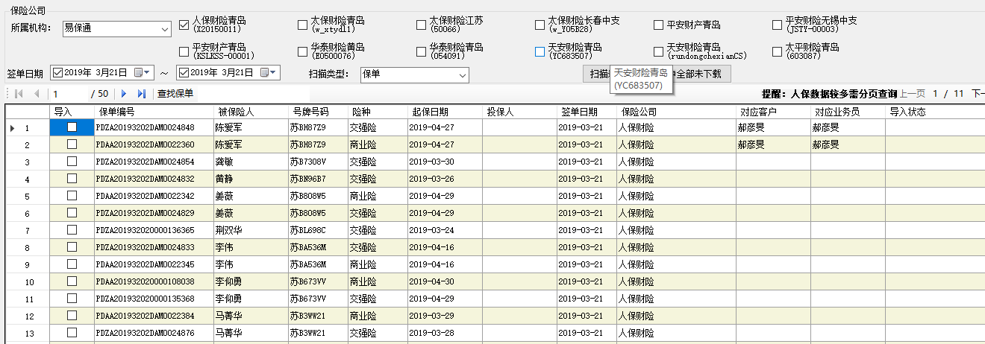
Task: Jump to the last page arrow
Action: [142, 94]
